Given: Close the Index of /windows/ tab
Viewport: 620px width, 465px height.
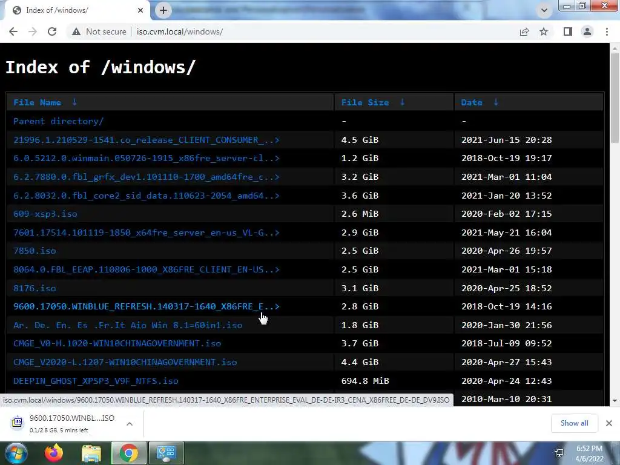Looking at the screenshot, I should [140, 10].
